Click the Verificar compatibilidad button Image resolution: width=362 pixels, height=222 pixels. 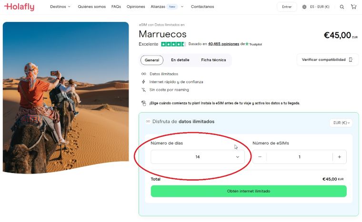[327, 59]
